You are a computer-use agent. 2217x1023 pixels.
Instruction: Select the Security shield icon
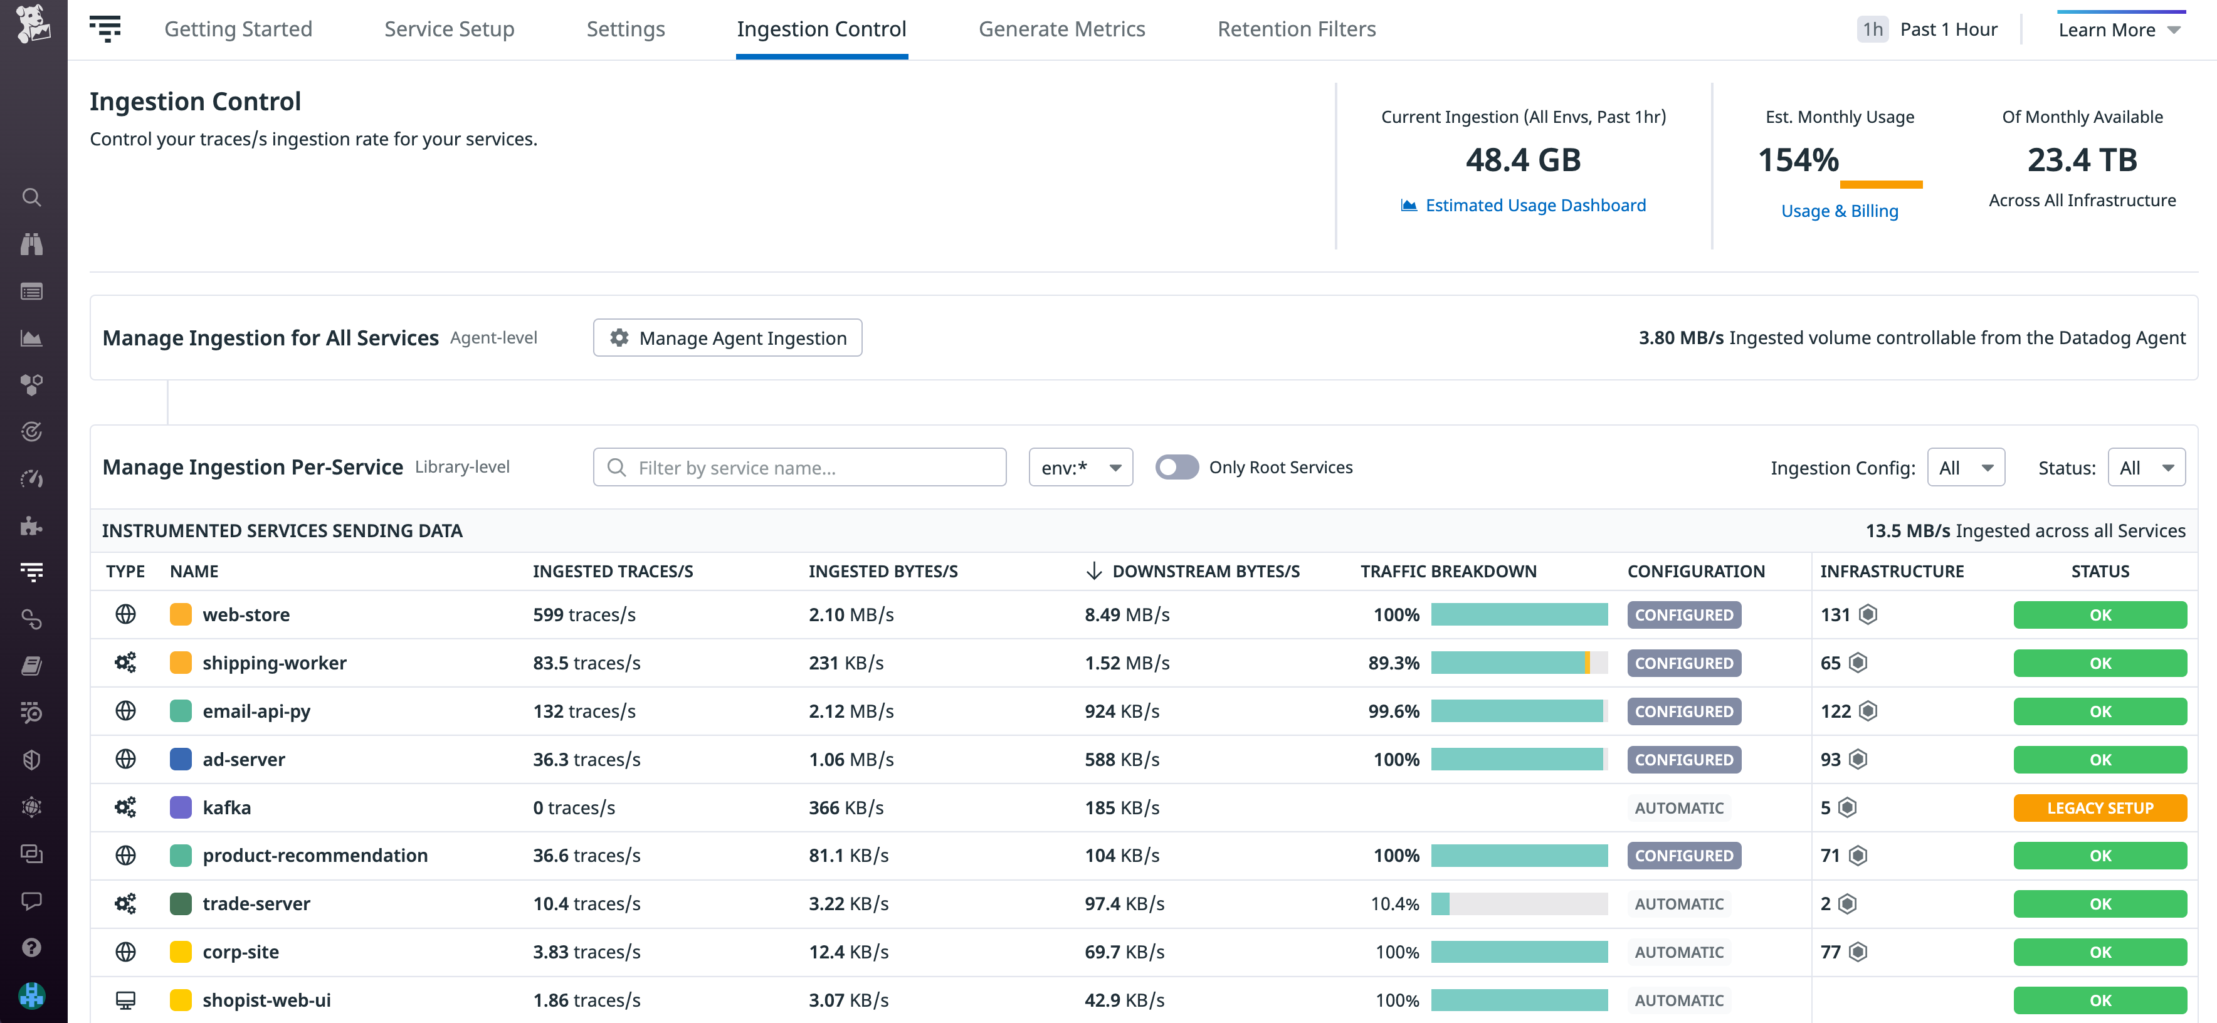tap(32, 760)
